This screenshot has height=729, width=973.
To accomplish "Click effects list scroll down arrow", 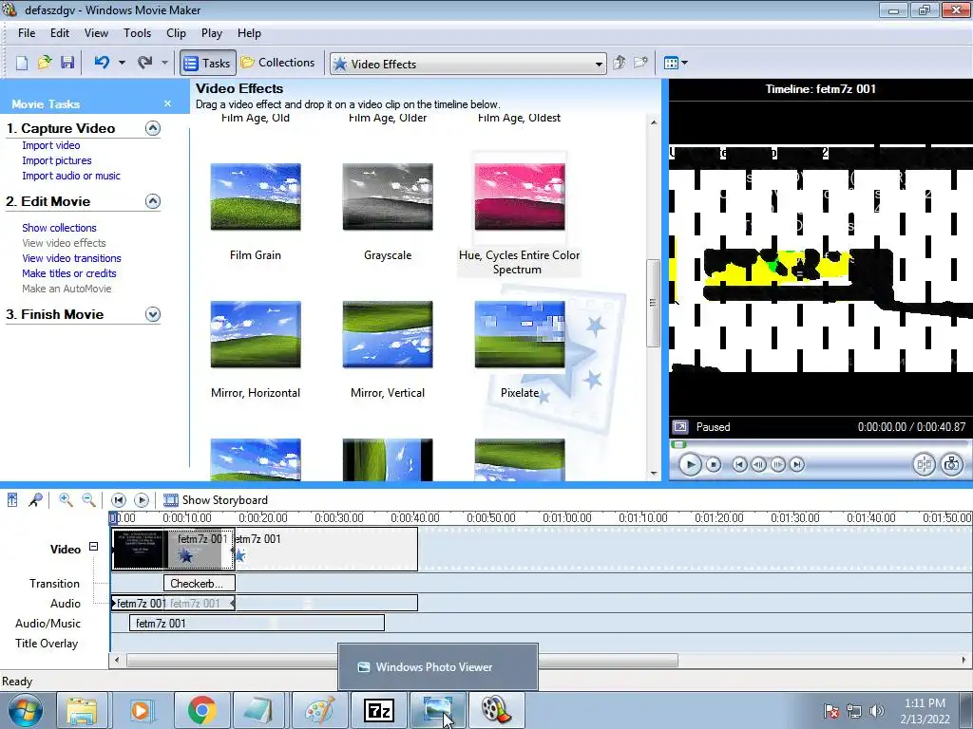I will (654, 474).
